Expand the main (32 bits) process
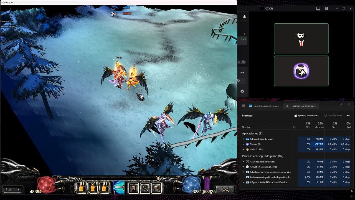 [x=243, y=149]
